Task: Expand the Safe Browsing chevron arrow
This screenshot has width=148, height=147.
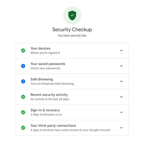Action: [121, 81]
